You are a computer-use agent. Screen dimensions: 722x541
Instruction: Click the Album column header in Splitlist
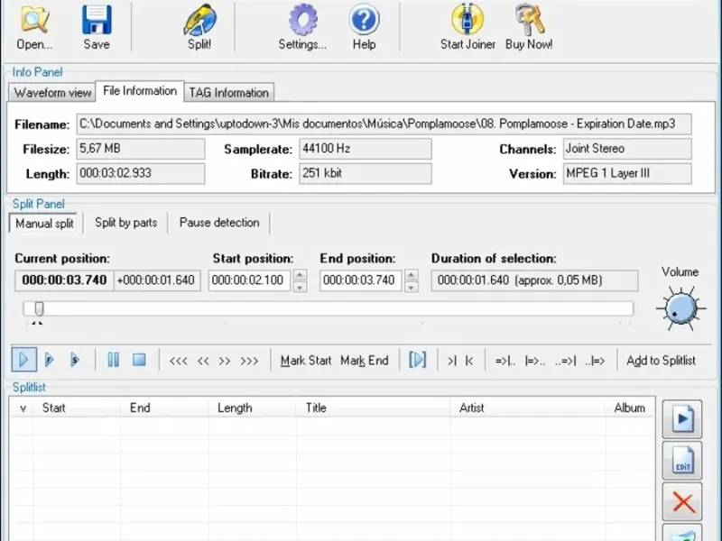click(x=629, y=408)
